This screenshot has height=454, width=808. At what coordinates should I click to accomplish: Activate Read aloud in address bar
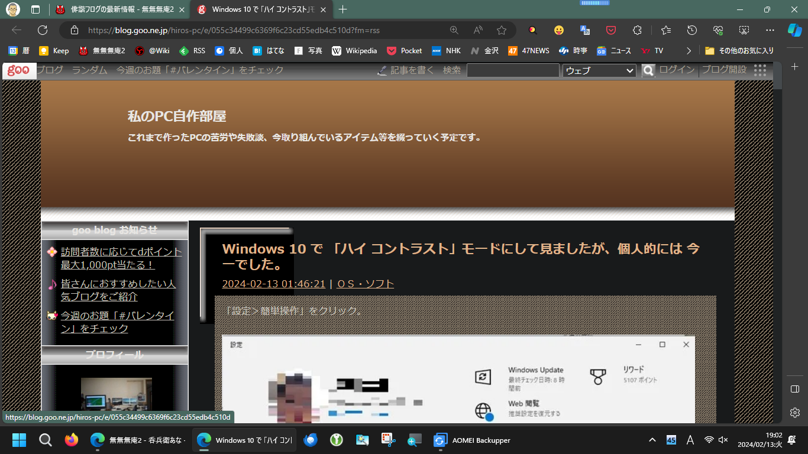478,30
